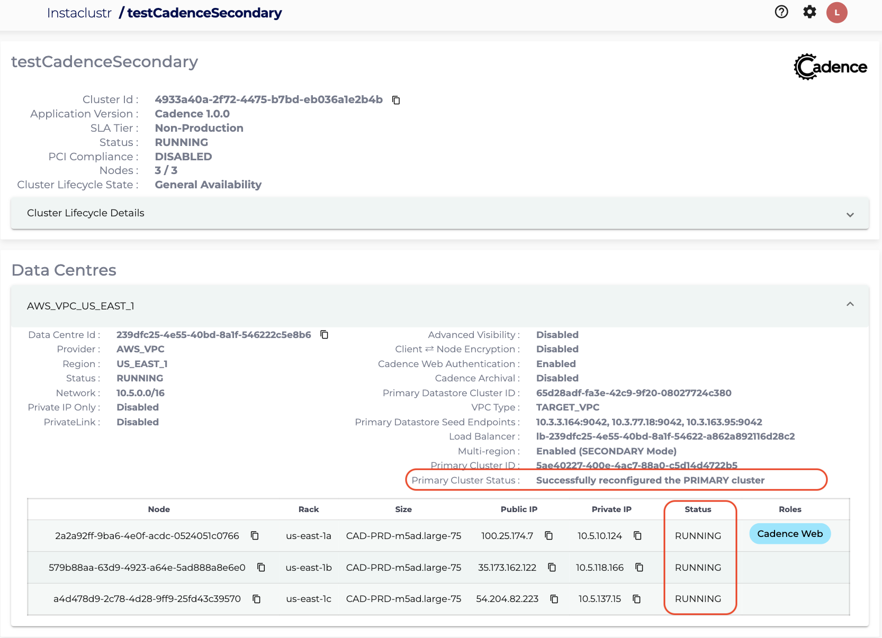Expand the Cluster Lifecycle Details panel
Screen dimensions: 882x638
(85, 213)
